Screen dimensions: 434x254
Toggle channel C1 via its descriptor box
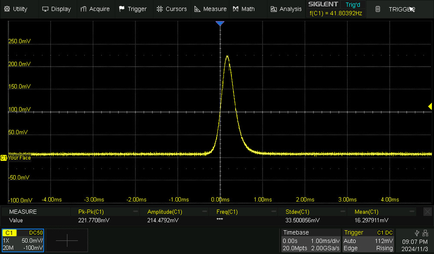point(10,233)
